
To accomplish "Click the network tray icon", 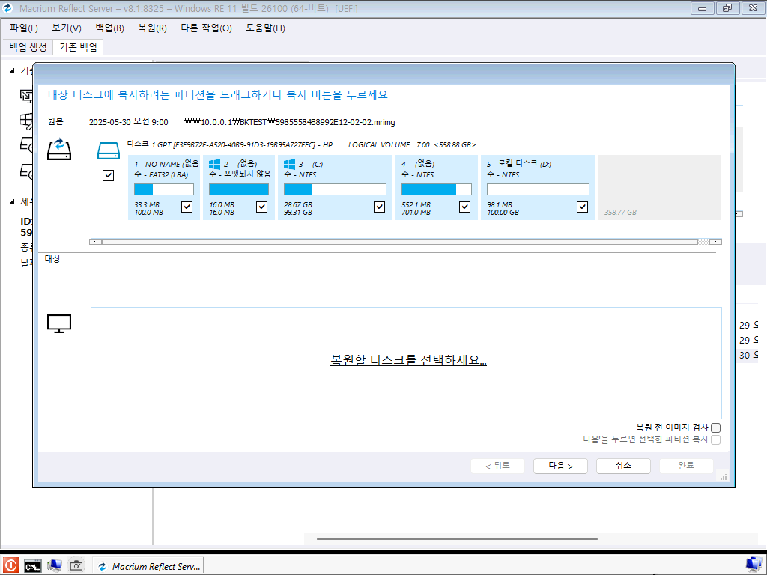I will coord(754,566).
